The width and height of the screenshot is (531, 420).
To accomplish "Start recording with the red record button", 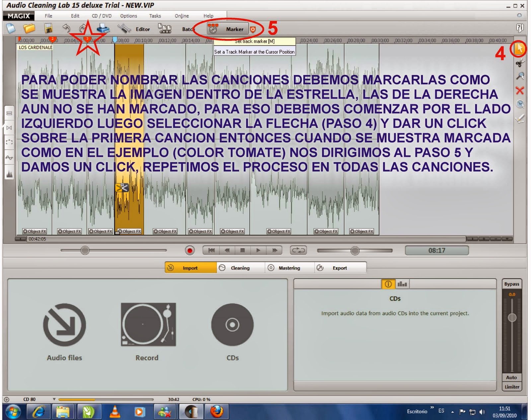I will 190,250.
